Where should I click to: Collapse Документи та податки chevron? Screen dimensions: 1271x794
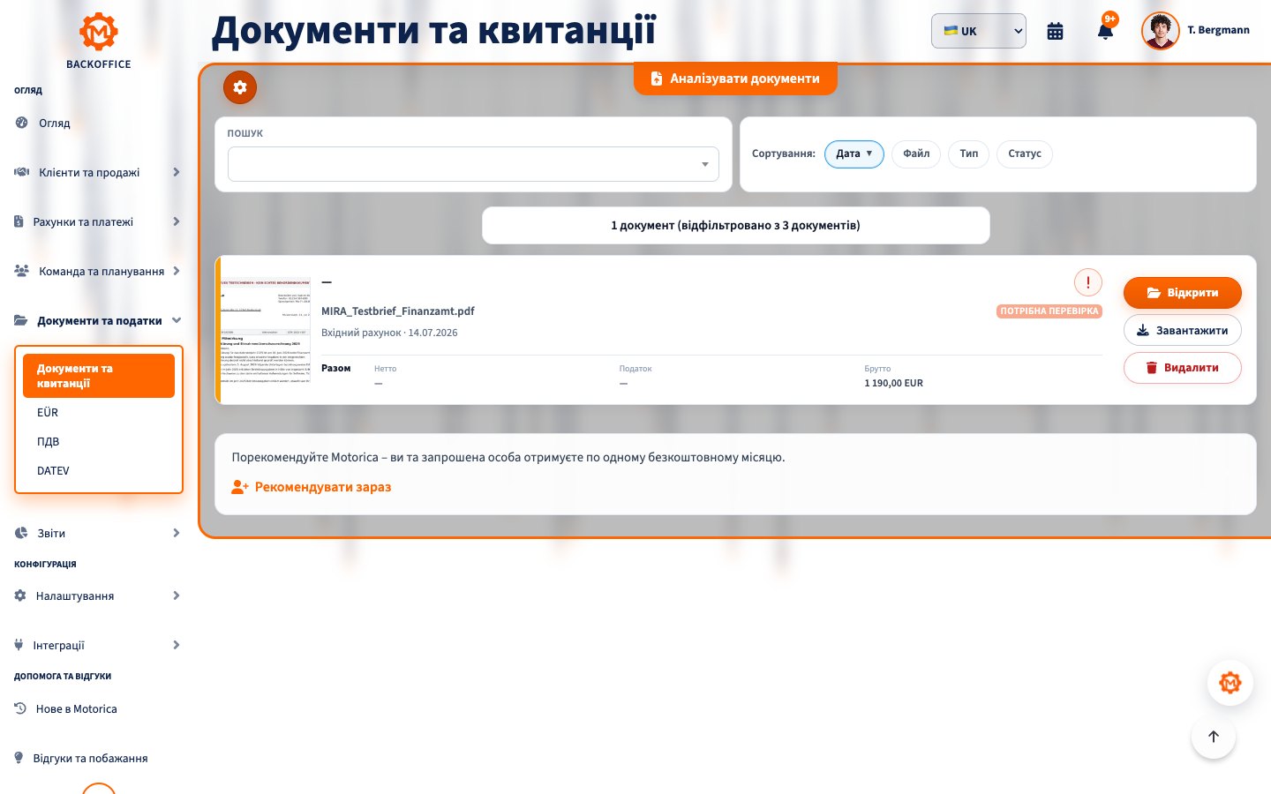click(x=177, y=320)
